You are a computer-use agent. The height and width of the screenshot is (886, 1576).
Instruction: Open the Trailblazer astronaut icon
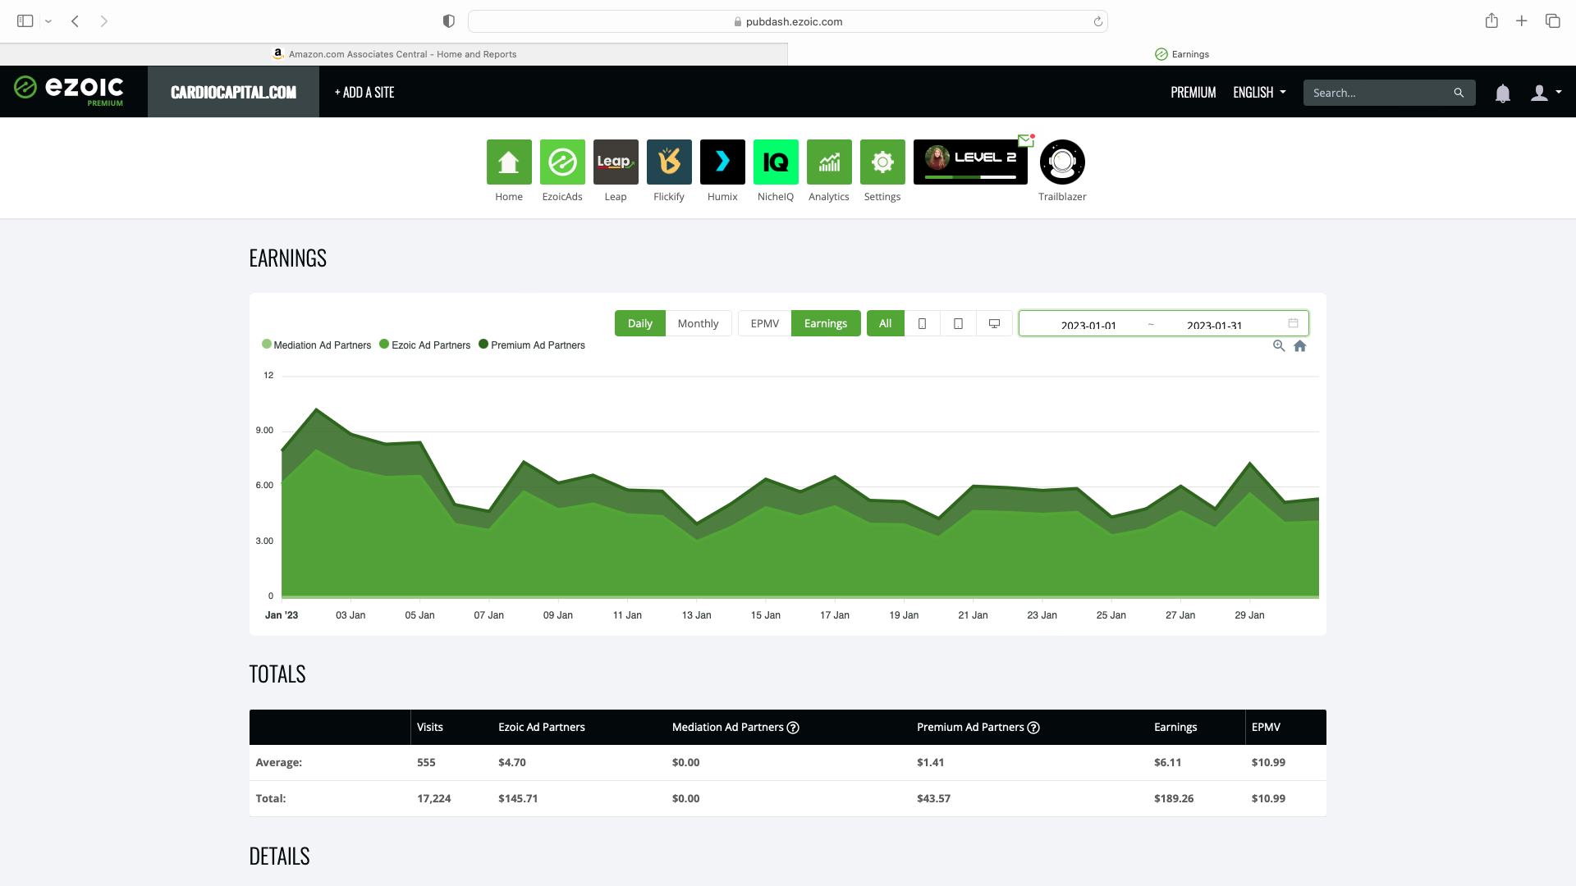click(1062, 162)
